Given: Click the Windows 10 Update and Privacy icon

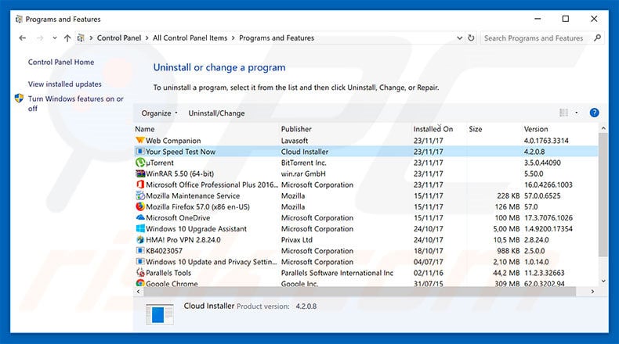Looking at the screenshot, I should [139, 262].
